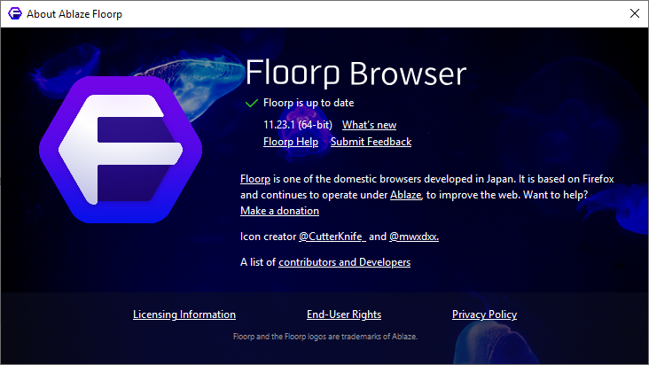Screen dimensions: 649x365
Task: Click the "About Ablaze Floorp" window title
Action: (74, 14)
